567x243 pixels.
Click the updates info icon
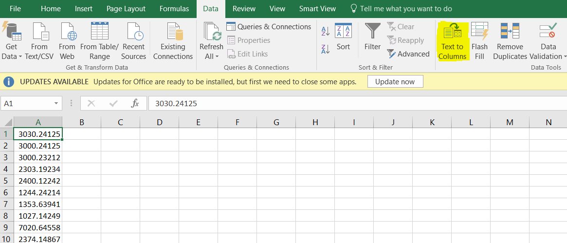(9, 82)
